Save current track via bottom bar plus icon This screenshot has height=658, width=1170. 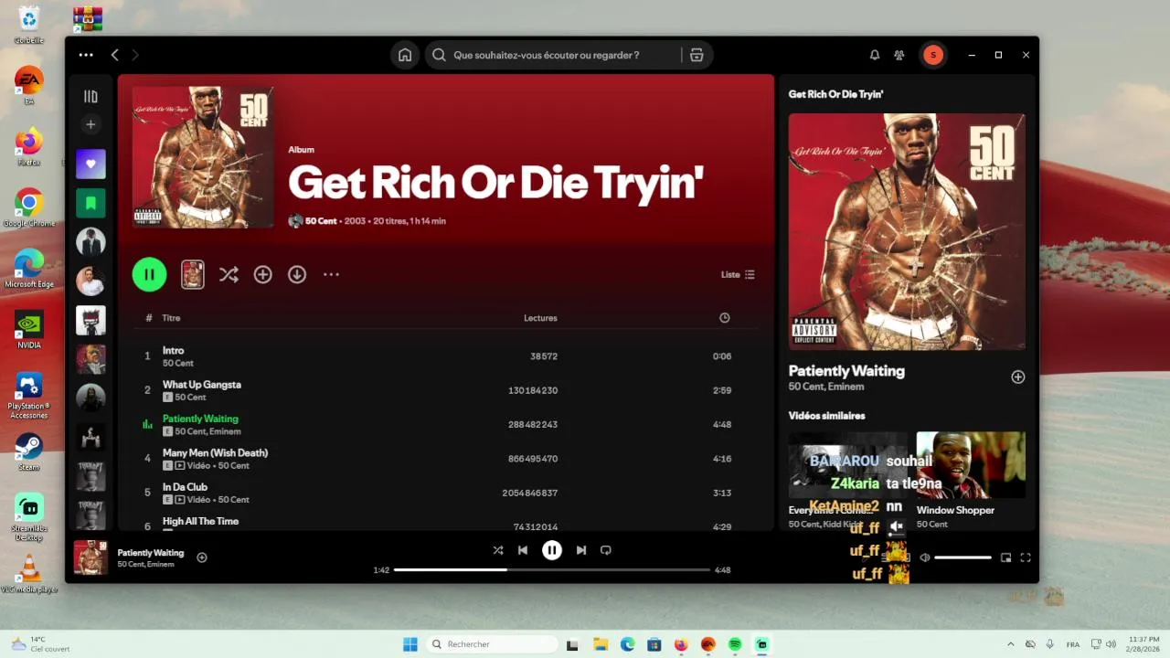[202, 557]
